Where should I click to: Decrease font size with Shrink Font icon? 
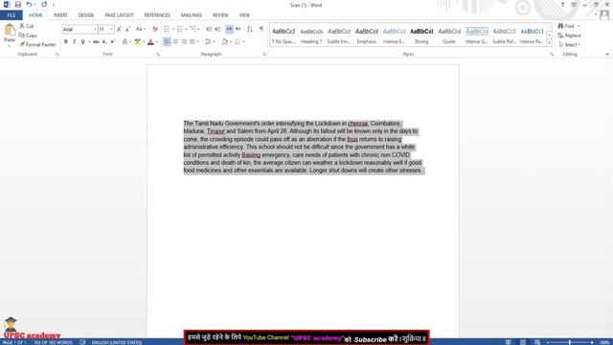pyautogui.click(x=127, y=30)
